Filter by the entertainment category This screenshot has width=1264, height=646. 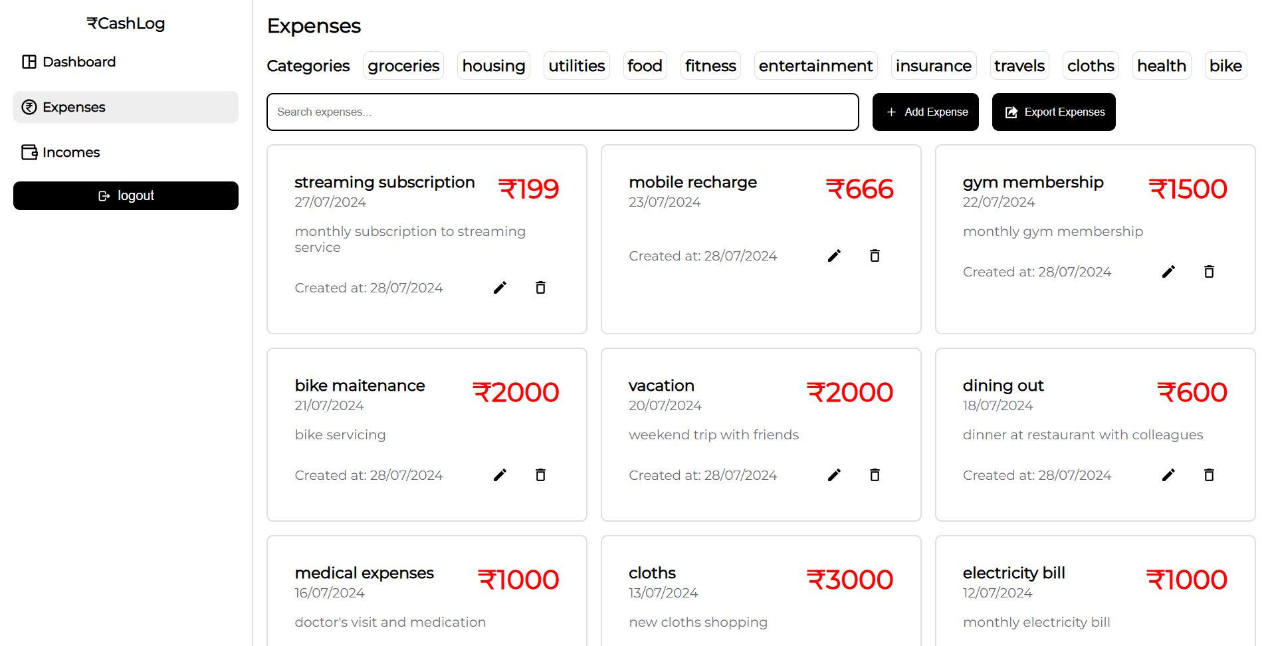click(815, 66)
